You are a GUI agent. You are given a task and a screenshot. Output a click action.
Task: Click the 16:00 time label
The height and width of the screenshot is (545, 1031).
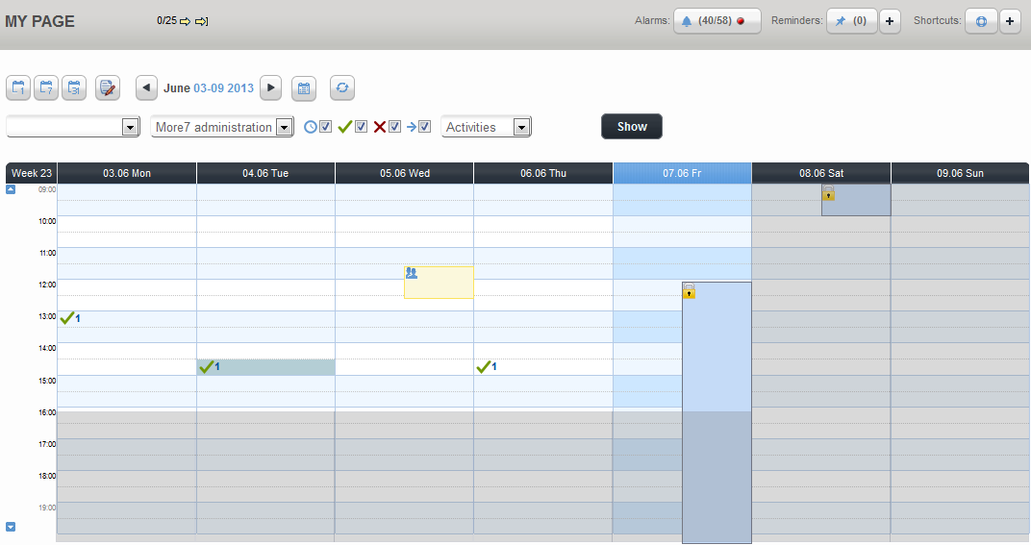pyautogui.click(x=47, y=413)
